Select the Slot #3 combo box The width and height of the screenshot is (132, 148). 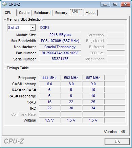(x=21, y=27)
